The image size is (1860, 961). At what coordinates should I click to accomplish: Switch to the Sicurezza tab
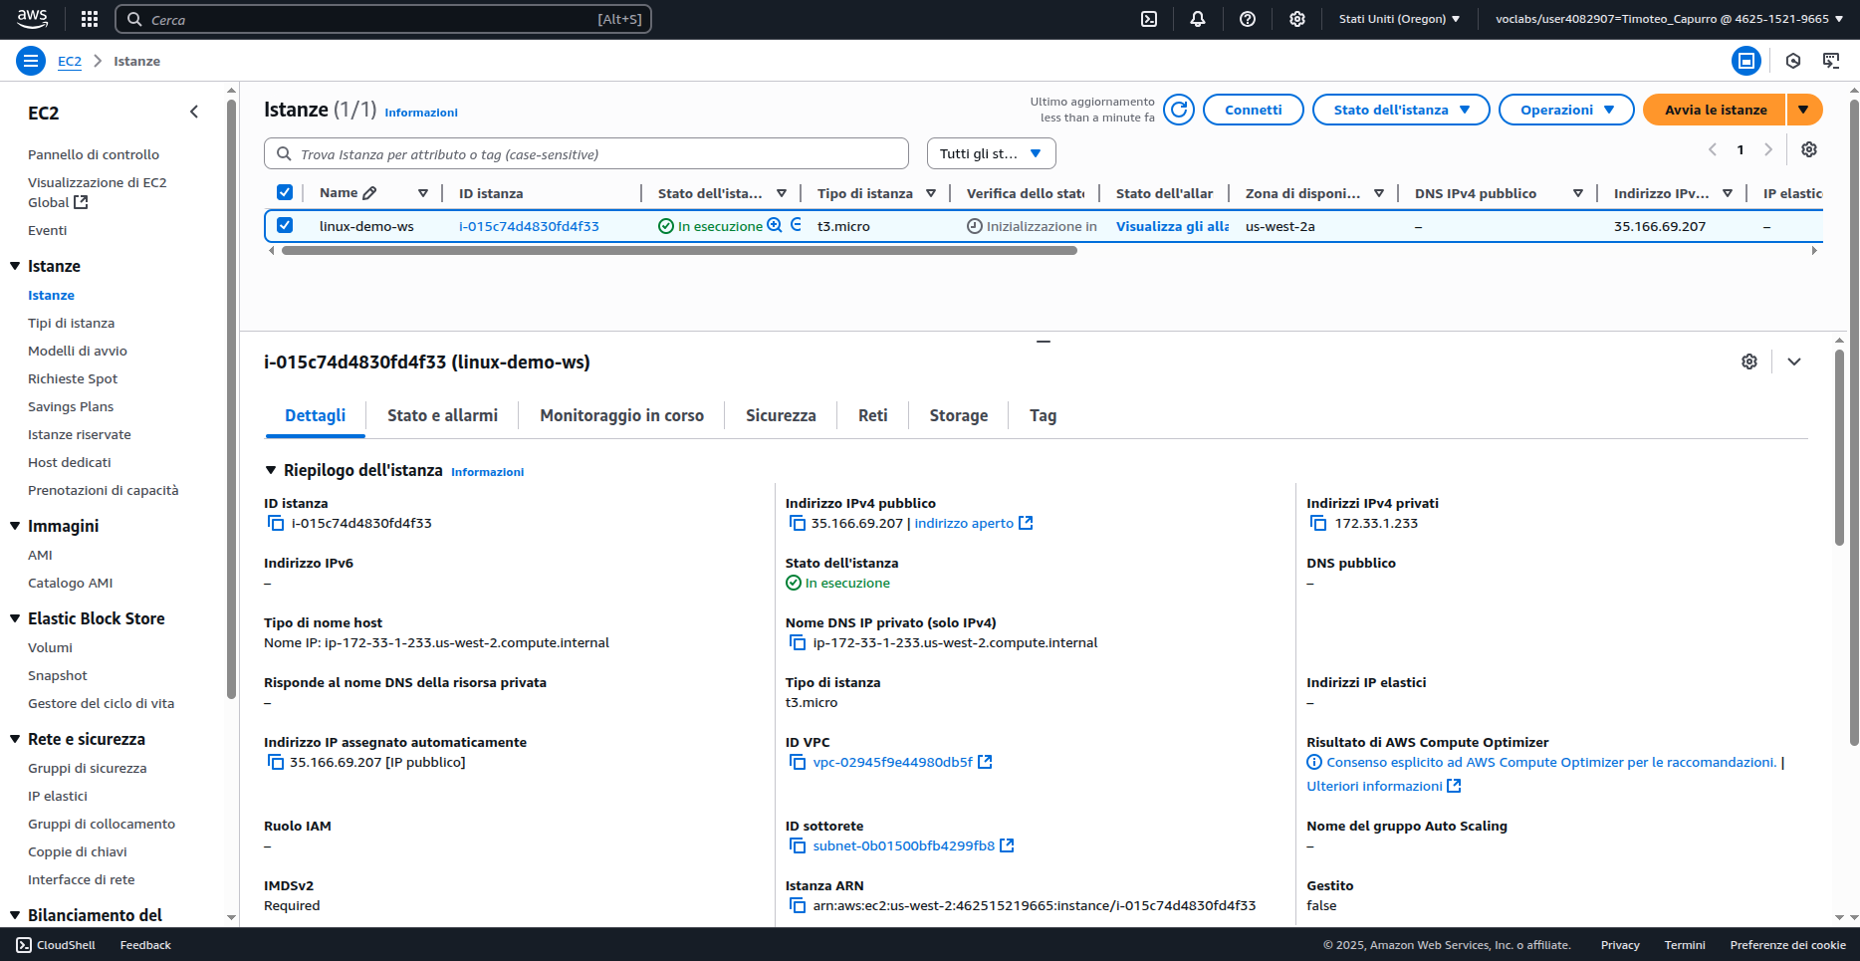point(781,415)
